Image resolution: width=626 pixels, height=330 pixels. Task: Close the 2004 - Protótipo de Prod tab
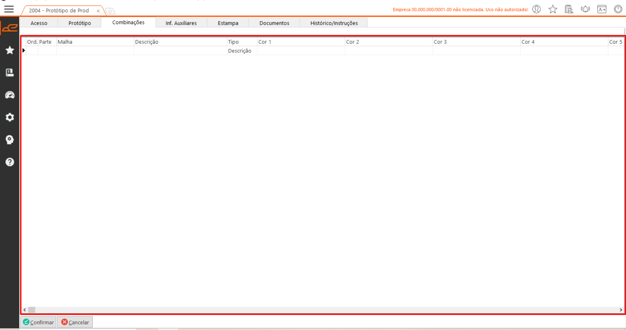point(98,11)
